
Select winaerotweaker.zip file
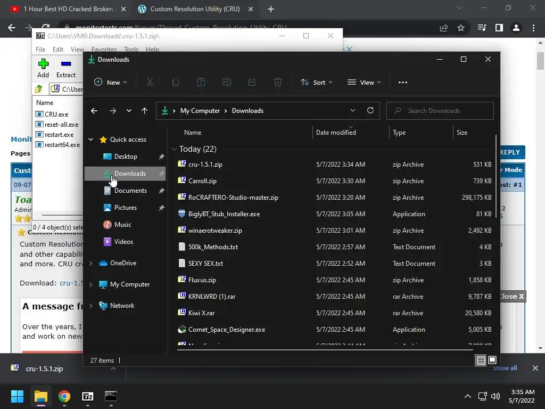pyautogui.click(x=215, y=231)
